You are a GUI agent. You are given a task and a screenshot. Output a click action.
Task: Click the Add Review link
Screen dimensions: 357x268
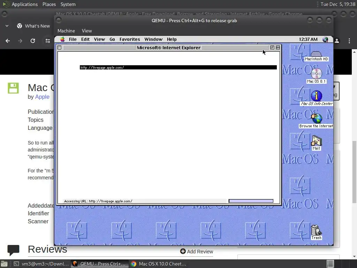pos(197,251)
